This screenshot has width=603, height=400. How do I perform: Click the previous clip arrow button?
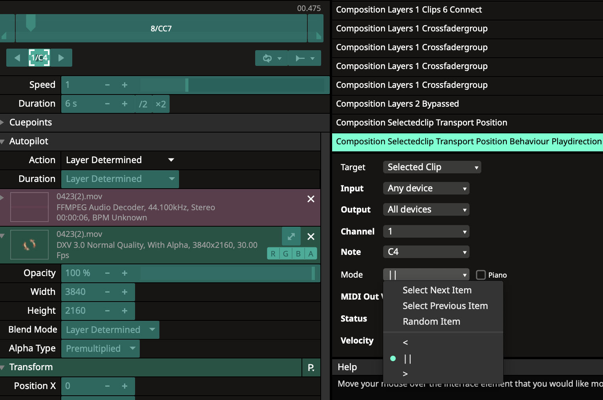(17, 58)
